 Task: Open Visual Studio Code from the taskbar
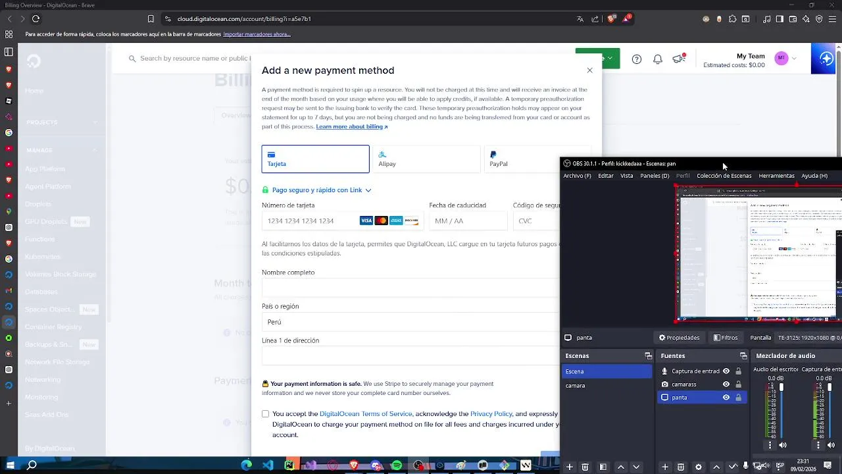pos(268,465)
